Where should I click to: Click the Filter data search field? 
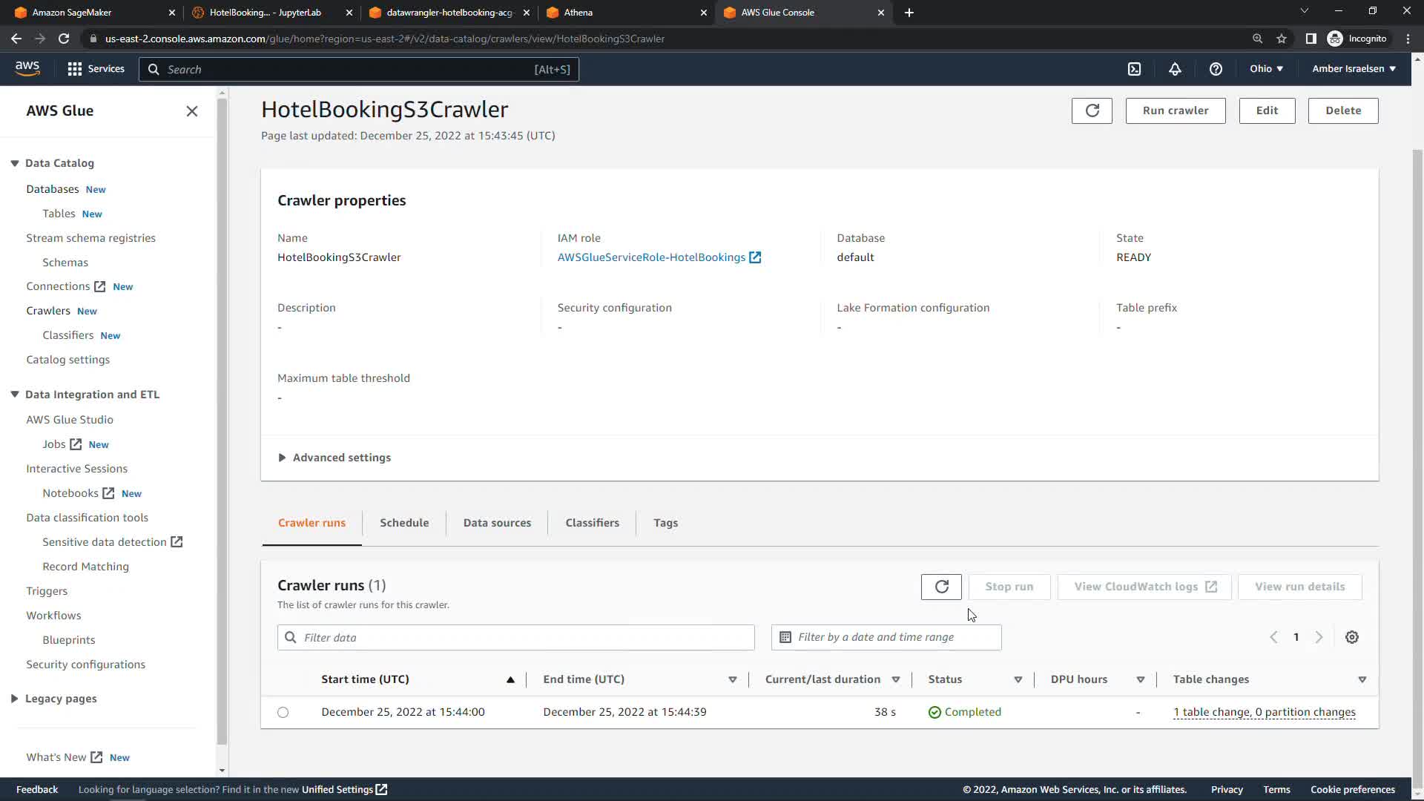[516, 638]
